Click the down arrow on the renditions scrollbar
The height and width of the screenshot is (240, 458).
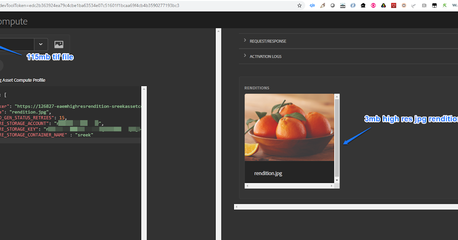click(x=336, y=180)
